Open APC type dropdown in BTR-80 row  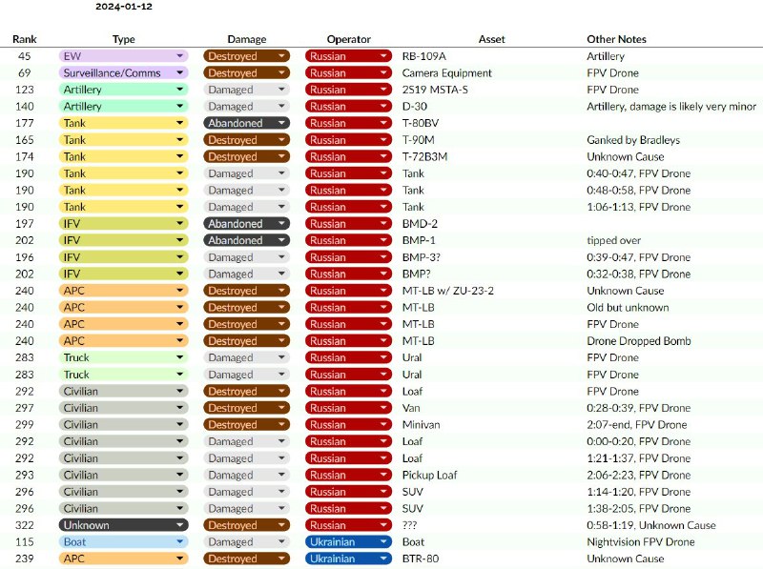coord(123,559)
